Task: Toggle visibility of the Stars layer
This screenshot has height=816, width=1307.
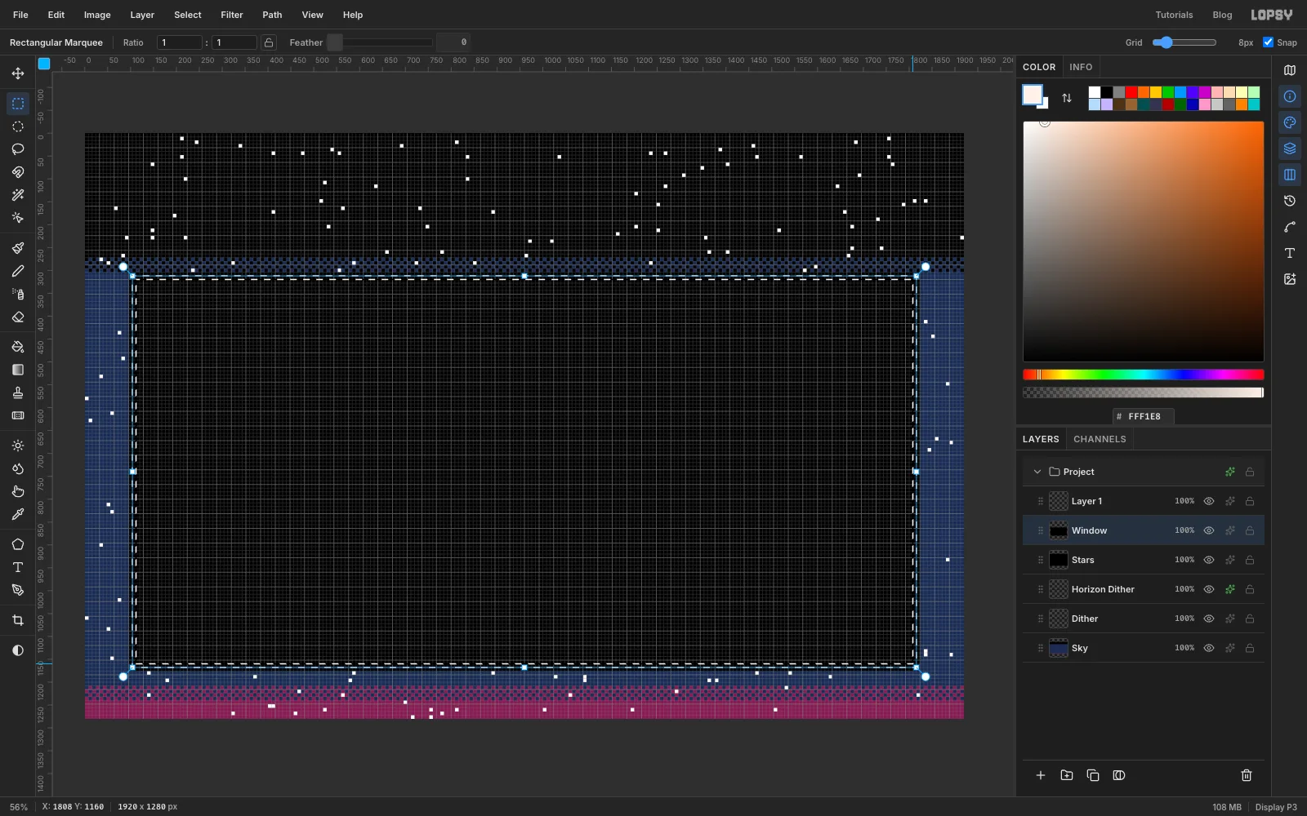Action: [1209, 560]
